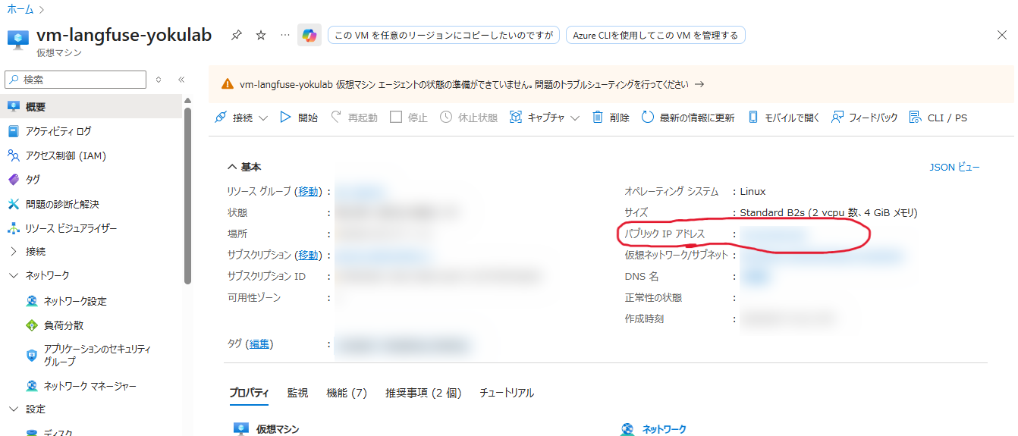Open the Copilot icon button
The height and width of the screenshot is (436, 1018).
coord(309,35)
